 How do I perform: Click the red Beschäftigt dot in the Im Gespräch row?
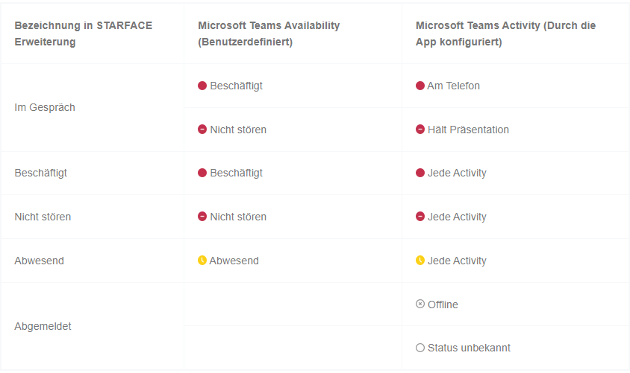pyautogui.click(x=202, y=86)
